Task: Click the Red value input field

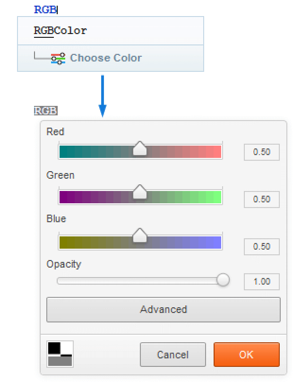Action: coord(261,152)
